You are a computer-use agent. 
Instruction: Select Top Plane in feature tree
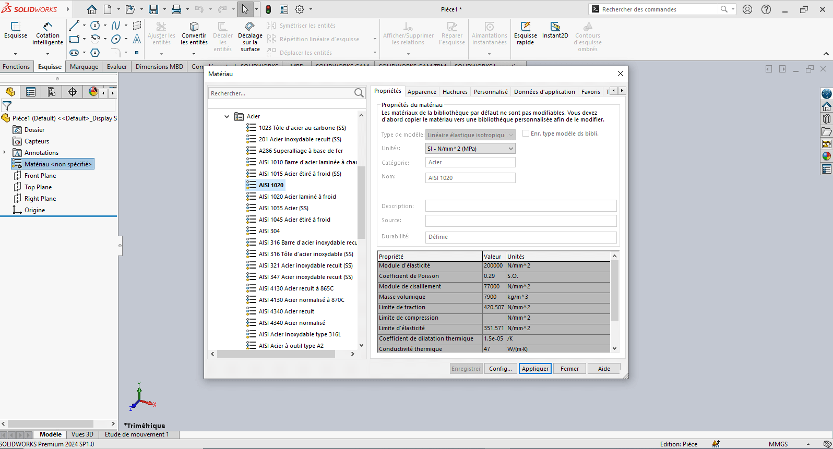click(38, 187)
